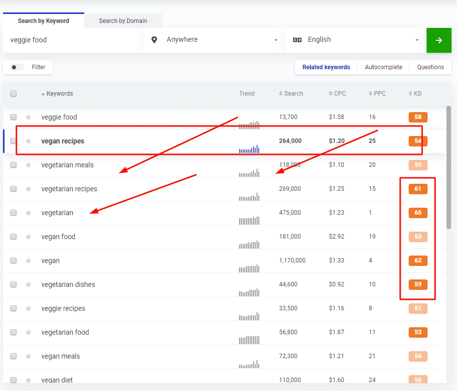Select the Related keywords tab
Viewport: 457px width, 391px height.
pyautogui.click(x=326, y=67)
